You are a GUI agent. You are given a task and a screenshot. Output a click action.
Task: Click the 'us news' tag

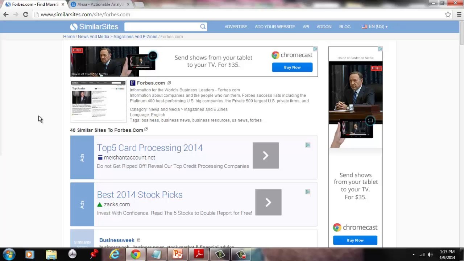click(240, 120)
